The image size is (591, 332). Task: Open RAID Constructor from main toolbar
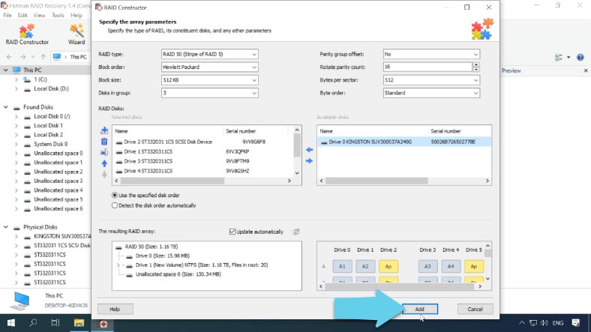[27, 34]
